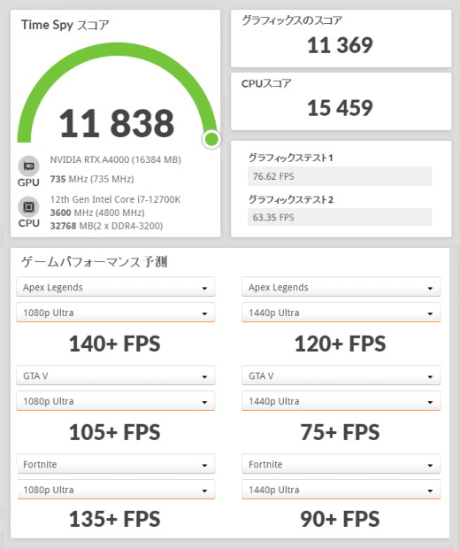Screen dimensions: 460x549
Task: Click the 76.62 FPS graphics test 1 result
Action: [340, 176]
